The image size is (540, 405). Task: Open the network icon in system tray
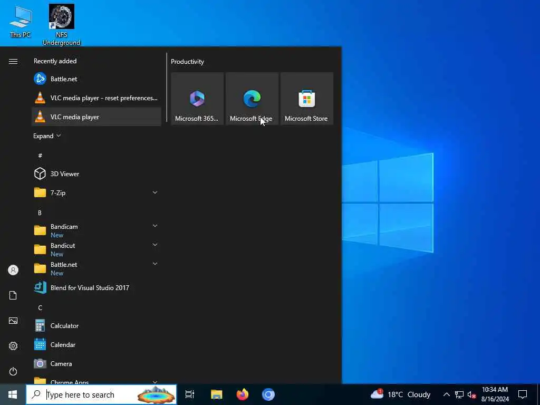point(459,394)
